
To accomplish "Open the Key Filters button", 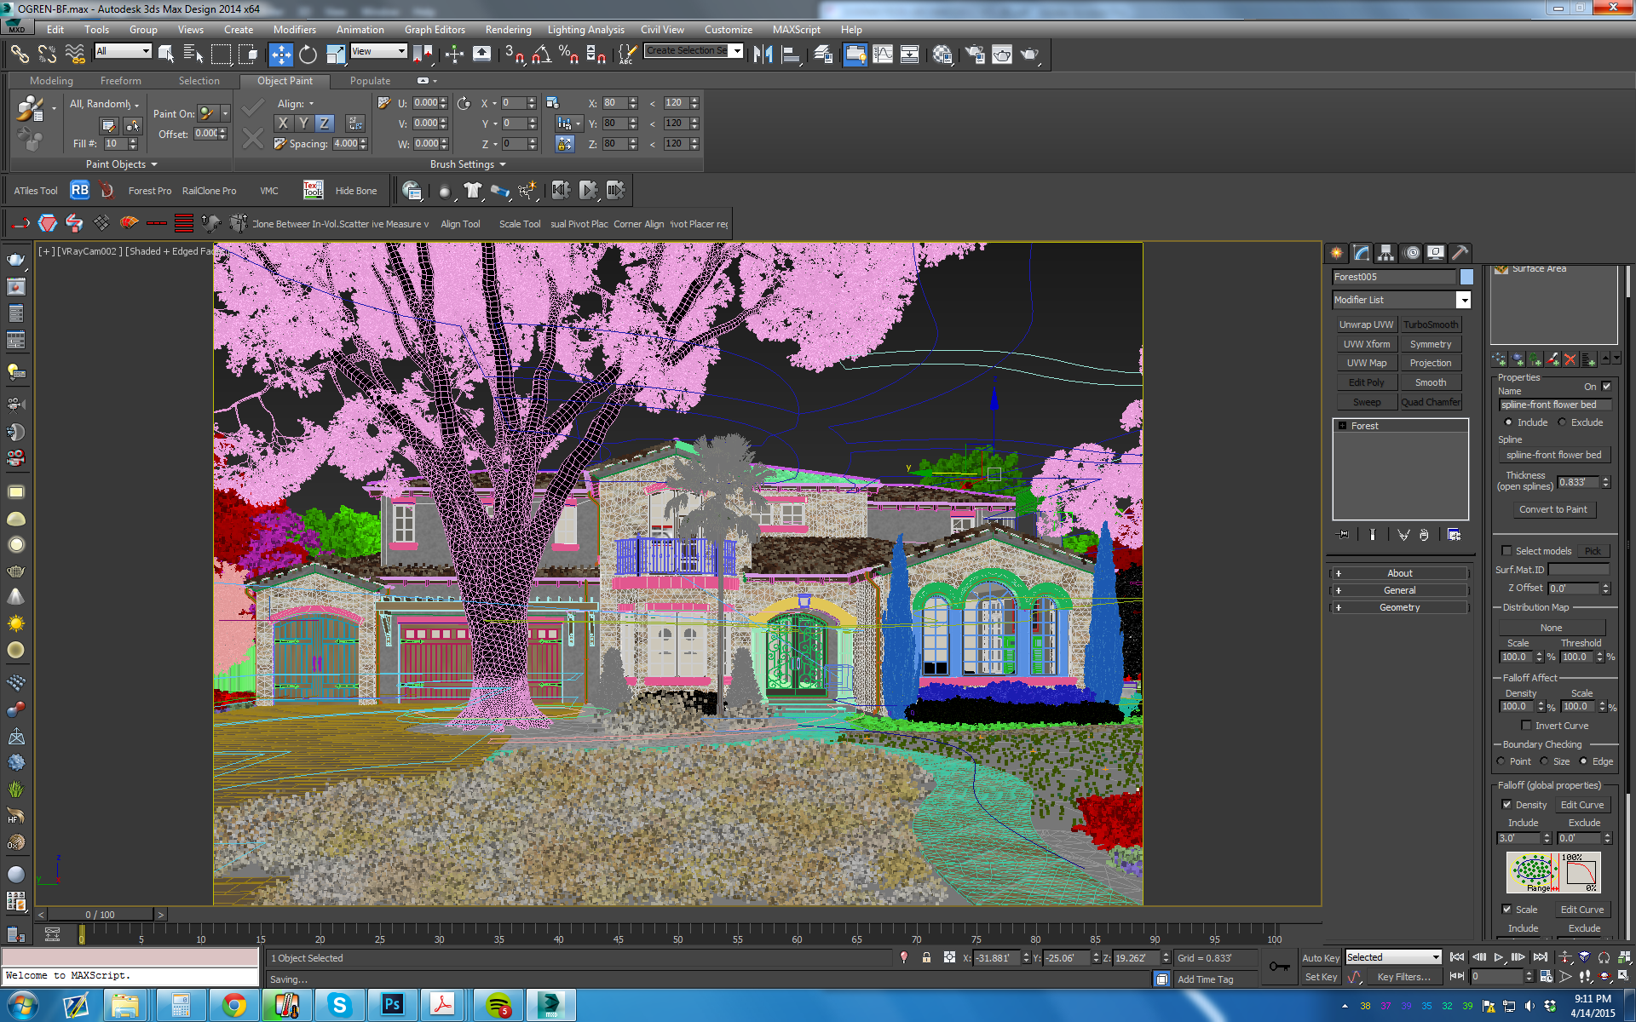I will (1403, 977).
